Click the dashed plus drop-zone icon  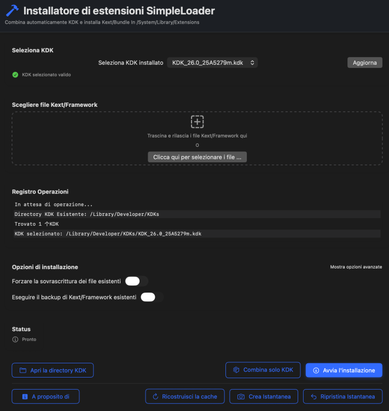click(197, 122)
